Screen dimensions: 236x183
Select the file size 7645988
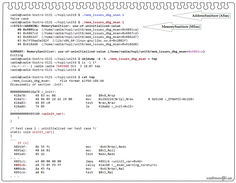point(62,66)
